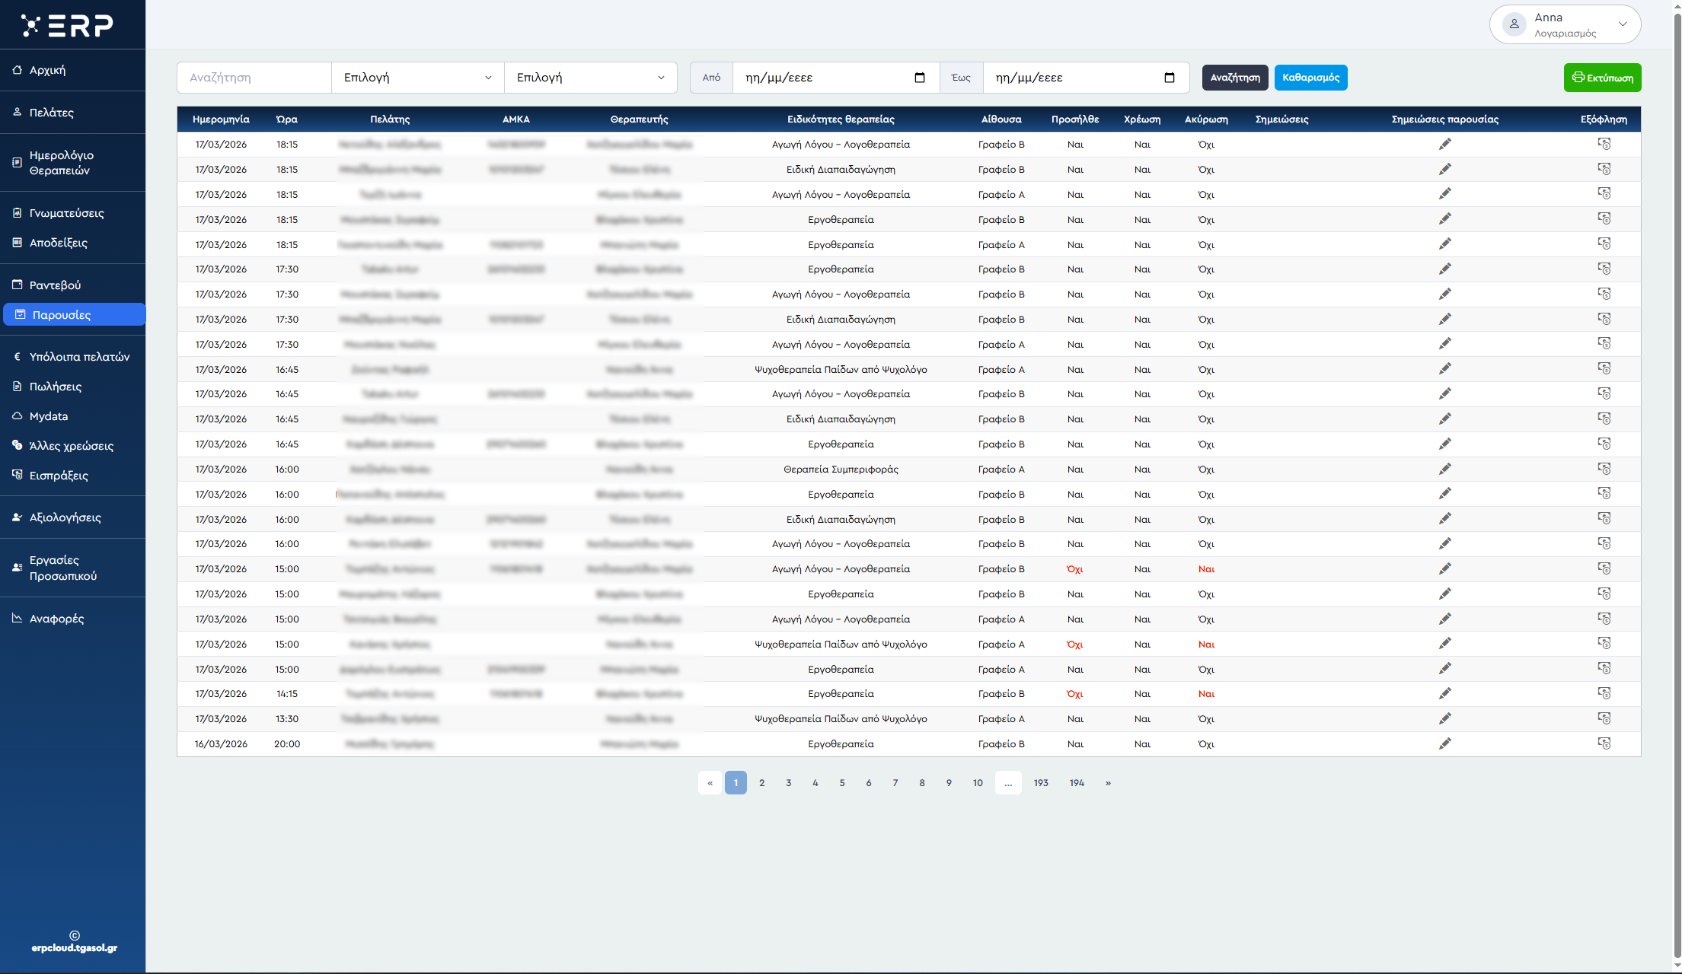Click the Θεραπευτής column header
Image resolution: width=1682 pixels, height=974 pixels.
(639, 119)
